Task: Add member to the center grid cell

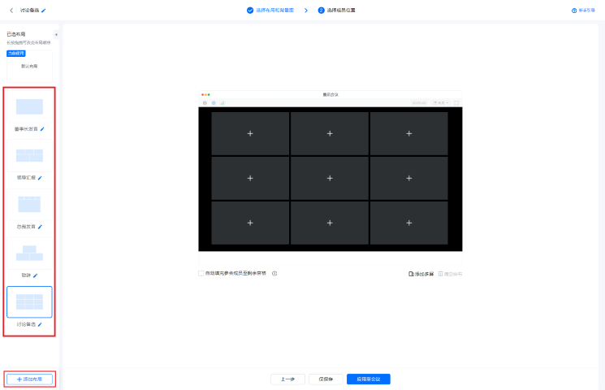Action: (330, 179)
